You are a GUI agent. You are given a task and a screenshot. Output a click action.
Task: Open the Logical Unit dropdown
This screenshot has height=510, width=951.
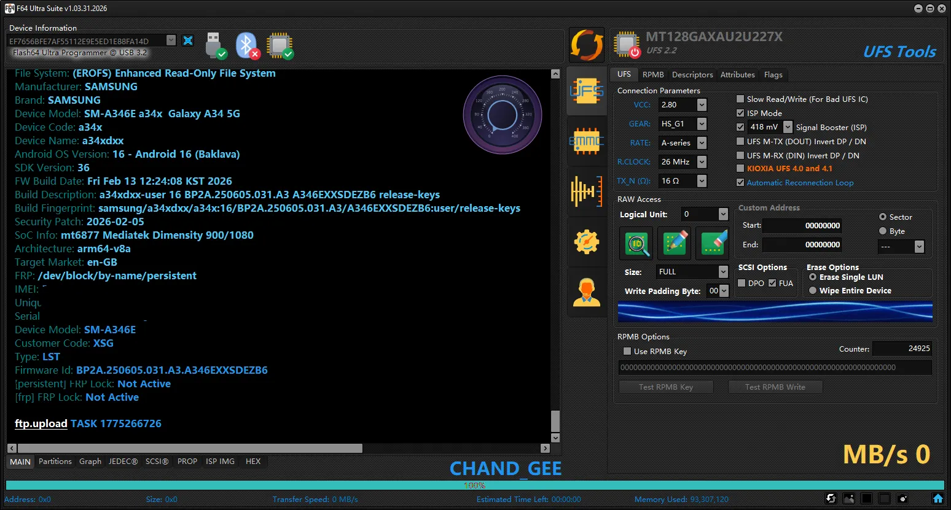click(723, 214)
